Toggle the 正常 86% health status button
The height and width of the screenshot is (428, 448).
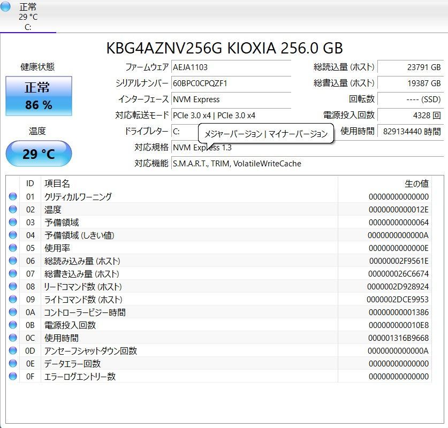click(x=38, y=96)
